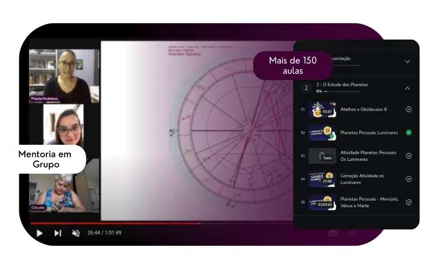Select Planetas Pessoais - Mercúrio, Vênus e Marte
426x269 pixels.
click(369, 202)
